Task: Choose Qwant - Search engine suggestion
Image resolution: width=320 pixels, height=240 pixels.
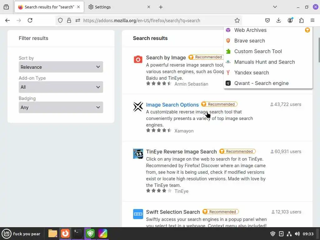Action: [268, 83]
